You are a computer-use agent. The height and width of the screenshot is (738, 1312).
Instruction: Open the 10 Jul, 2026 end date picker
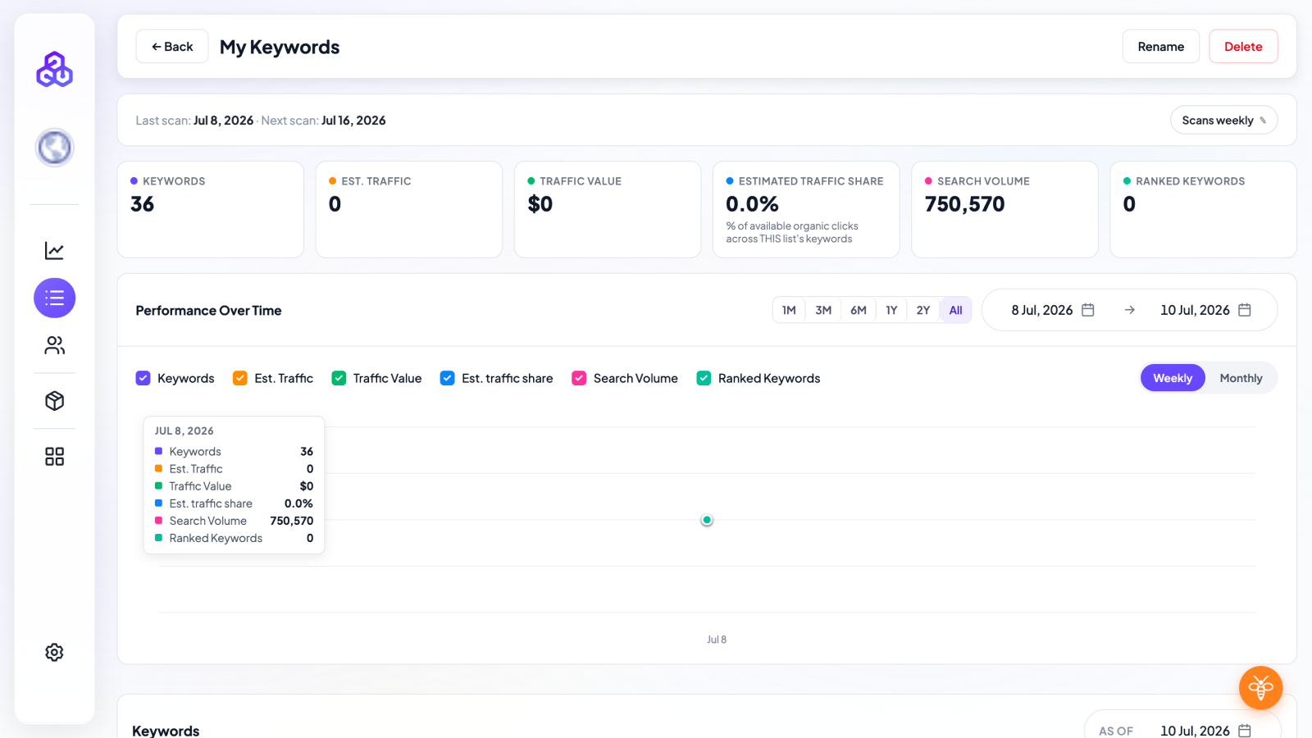point(1205,310)
